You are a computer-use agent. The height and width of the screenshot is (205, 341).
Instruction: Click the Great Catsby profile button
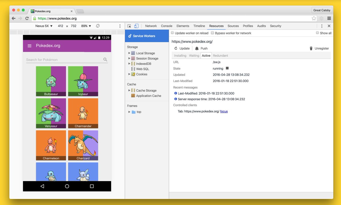[x=322, y=10]
